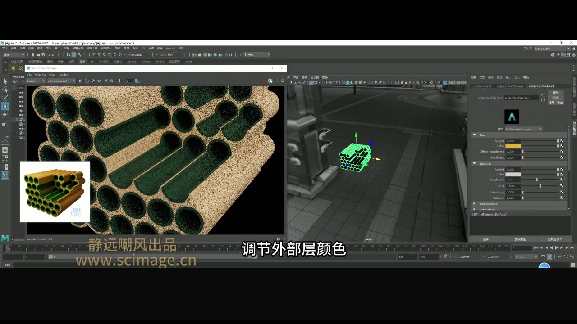Activate the Rotate tool in the toolbox

(5, 114)
